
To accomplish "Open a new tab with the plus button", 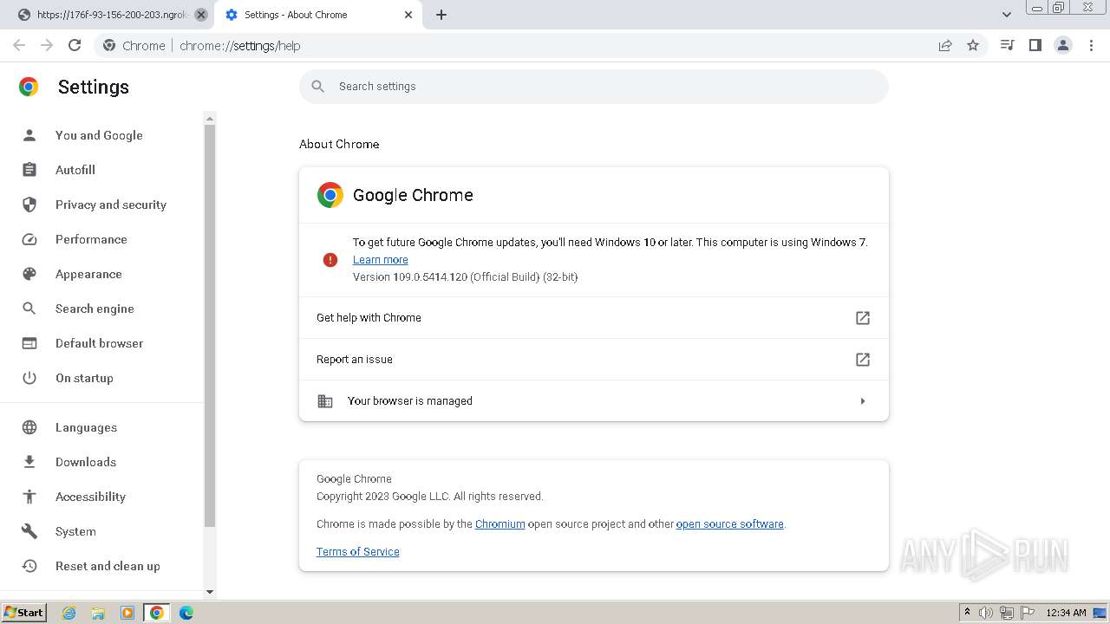I will [441, 15].
